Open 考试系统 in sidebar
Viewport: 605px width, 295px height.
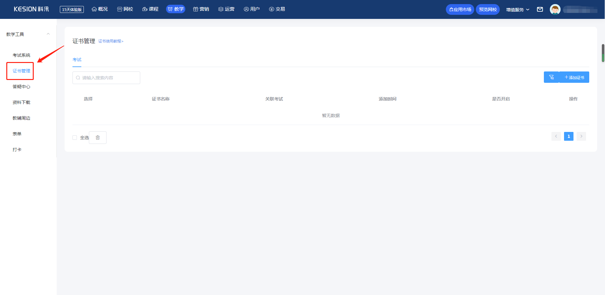[x=21, y=55]
